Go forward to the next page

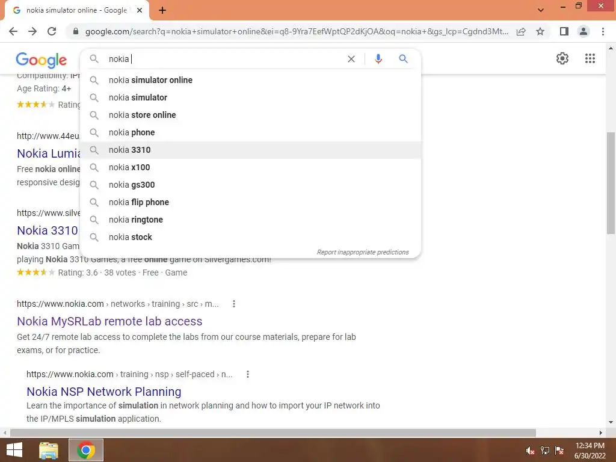pyautogui.click(x=32, y=31)
